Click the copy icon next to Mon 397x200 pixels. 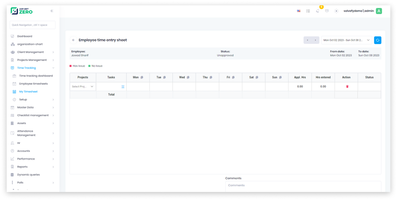click(x=142, y=78)
